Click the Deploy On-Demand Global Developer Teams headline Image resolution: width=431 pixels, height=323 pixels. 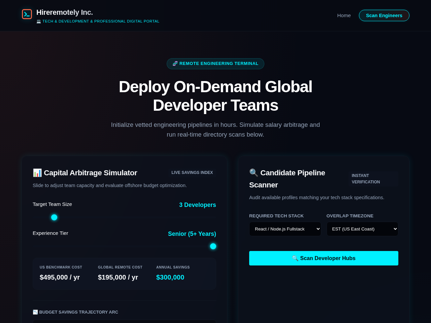pyautogui.click(x=215, y=96)
